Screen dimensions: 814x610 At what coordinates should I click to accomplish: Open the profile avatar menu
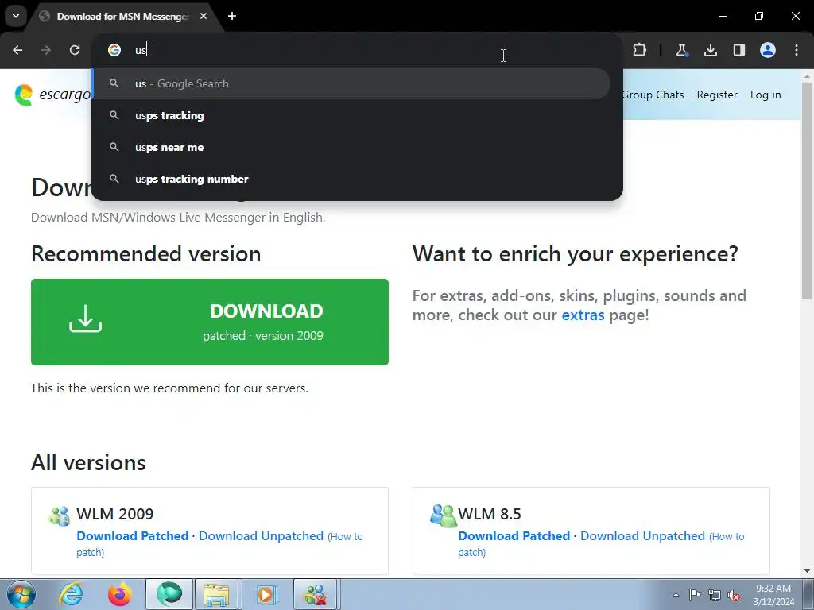pos(768,50)
